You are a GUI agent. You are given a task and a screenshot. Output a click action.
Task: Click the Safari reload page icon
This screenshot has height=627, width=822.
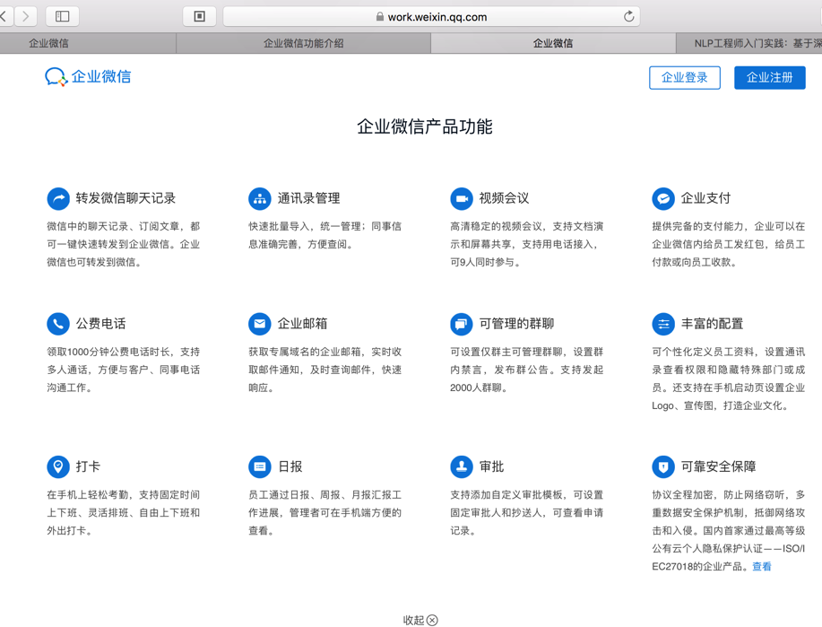pos(628,17)
